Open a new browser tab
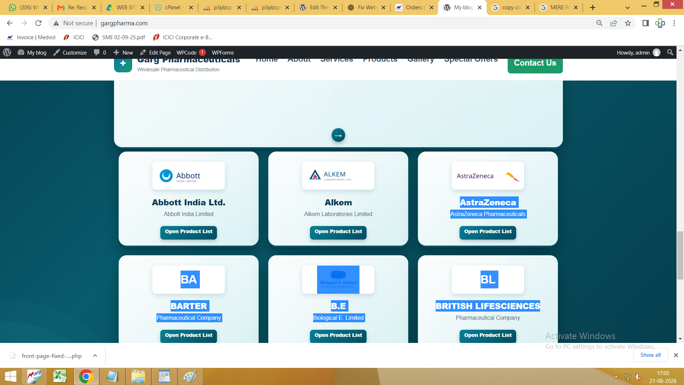Image resolution: width=684 pixels, height=385 pixels. coord(592,7)
